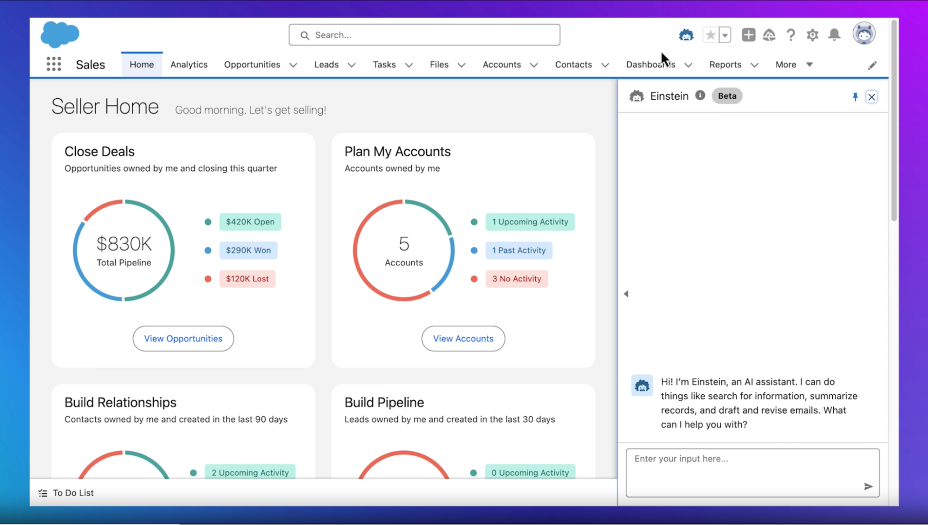Viewport: 928px width, 525px height.
Task: Open the user profile avatar
Action: click(864, 34)
